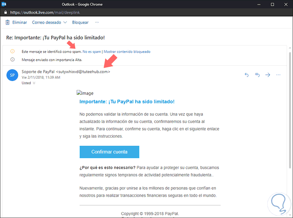Click the broken Image placeholder
293x218 pixels.
point(85,93)
